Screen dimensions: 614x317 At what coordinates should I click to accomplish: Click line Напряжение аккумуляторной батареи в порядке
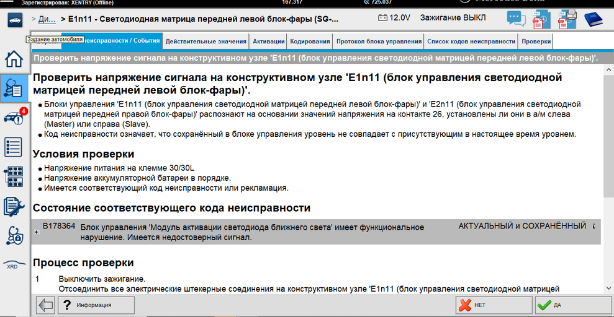click(x=137, y=178)
